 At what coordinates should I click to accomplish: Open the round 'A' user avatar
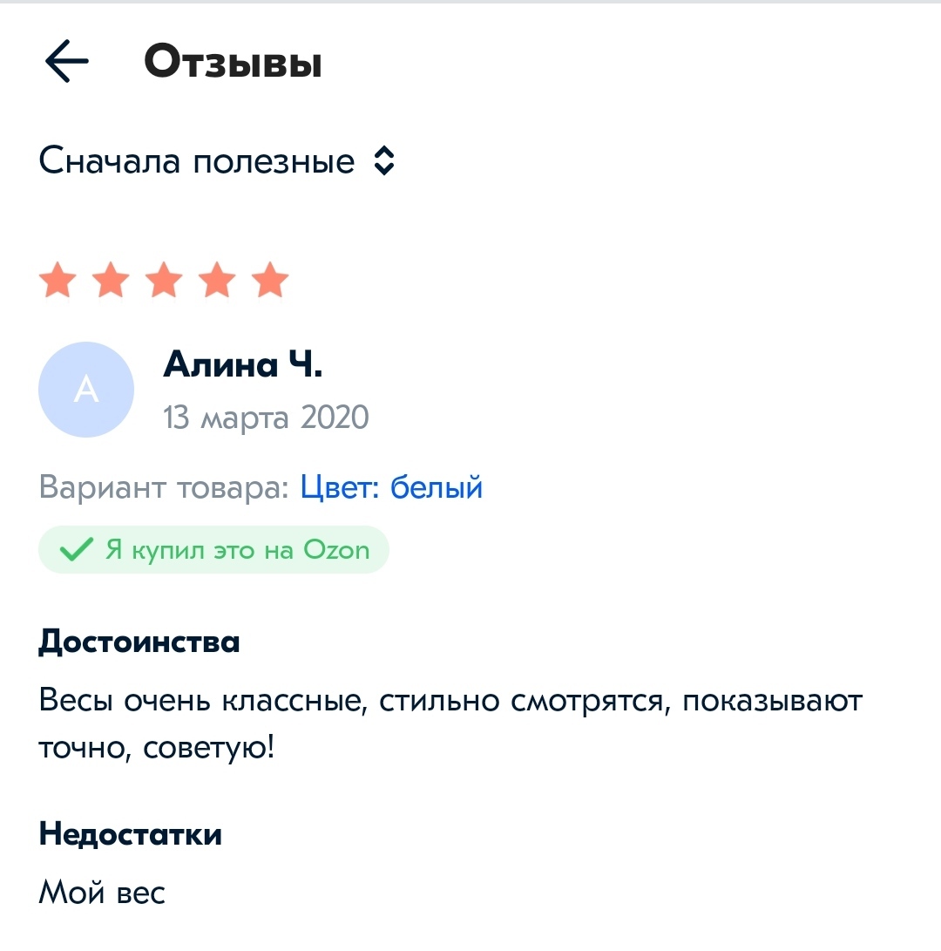[x=86, y=390]
